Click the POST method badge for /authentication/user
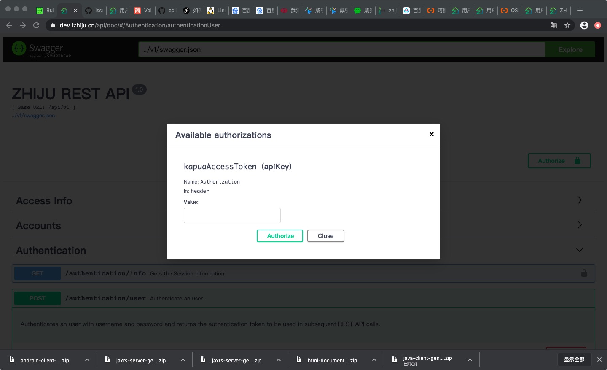This screenshot has height=370, width=607. (38, 298)
